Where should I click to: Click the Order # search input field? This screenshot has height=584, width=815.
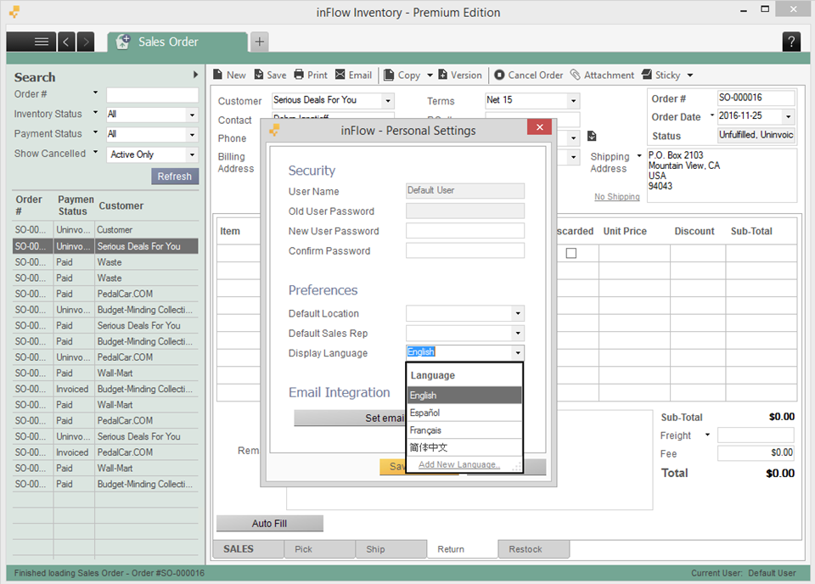(x=152, y=94)
